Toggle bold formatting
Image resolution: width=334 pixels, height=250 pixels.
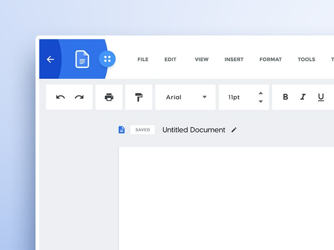285,97
